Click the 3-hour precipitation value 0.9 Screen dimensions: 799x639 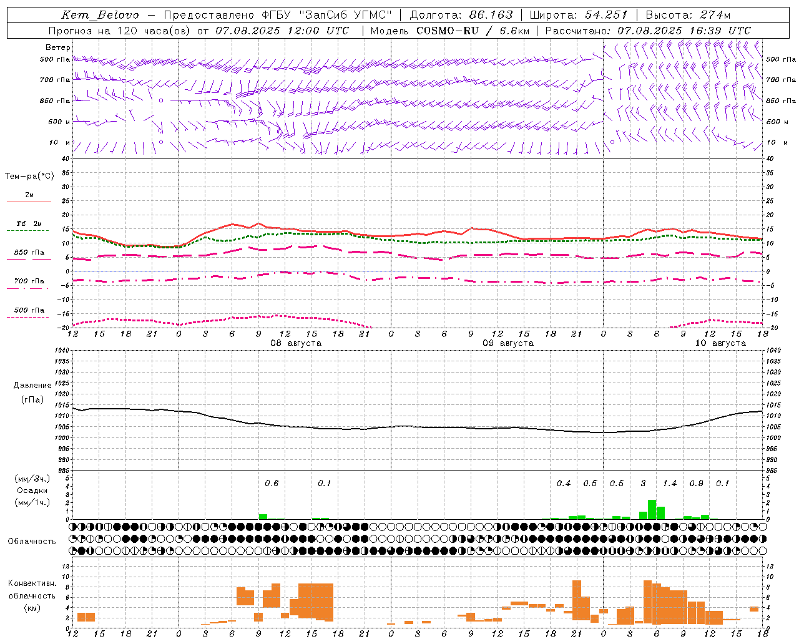(x=696, y=484)
